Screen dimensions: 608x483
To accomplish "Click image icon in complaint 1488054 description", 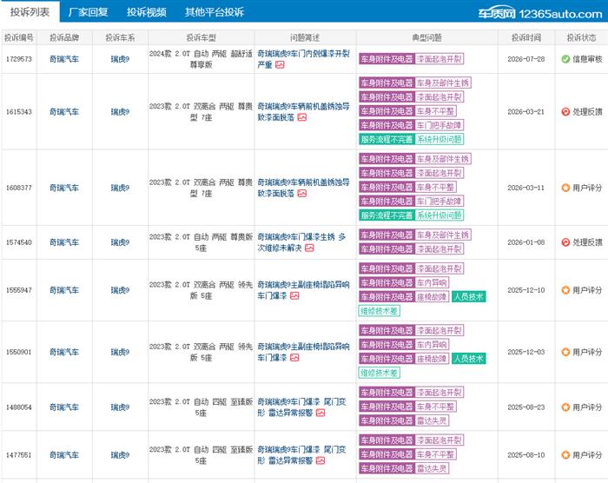I will [321, 413].
